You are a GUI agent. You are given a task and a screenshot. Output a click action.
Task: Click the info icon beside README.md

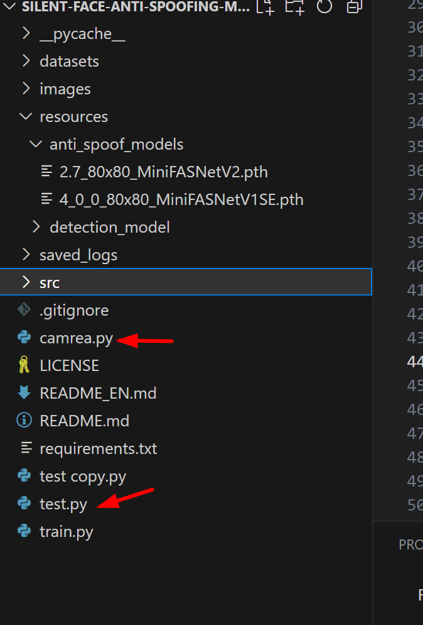[x=24, y=421]
